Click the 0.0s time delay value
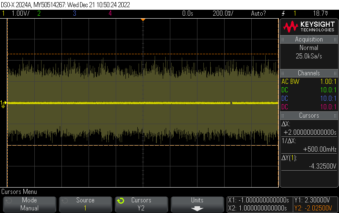Screen dimensions: 339x213 point(187,14)
